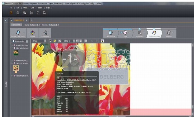
Task: Select the Digital Printing workflow step
Action: 154,33
